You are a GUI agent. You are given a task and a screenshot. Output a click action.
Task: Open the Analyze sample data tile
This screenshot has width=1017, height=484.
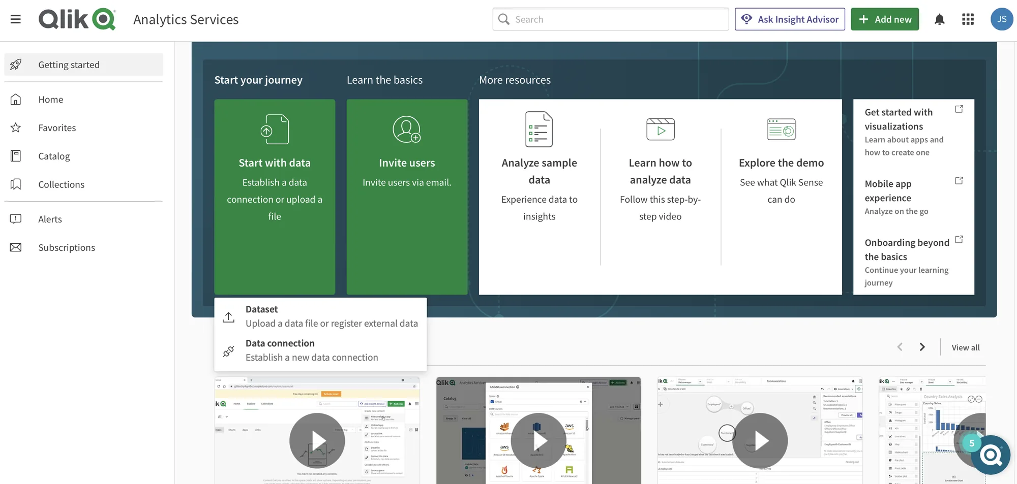[x=539, y=197]
